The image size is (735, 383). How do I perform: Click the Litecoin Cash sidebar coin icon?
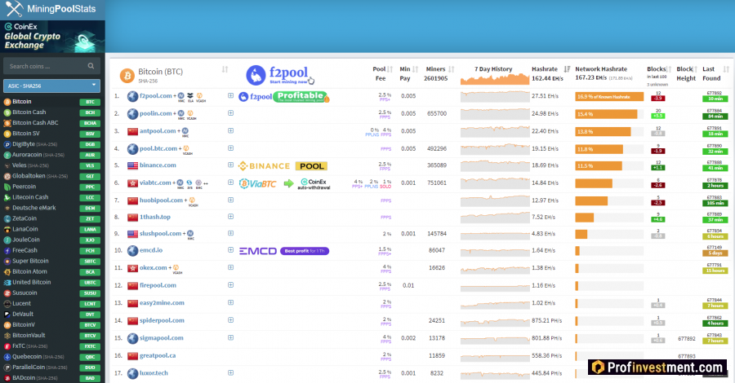7,197
